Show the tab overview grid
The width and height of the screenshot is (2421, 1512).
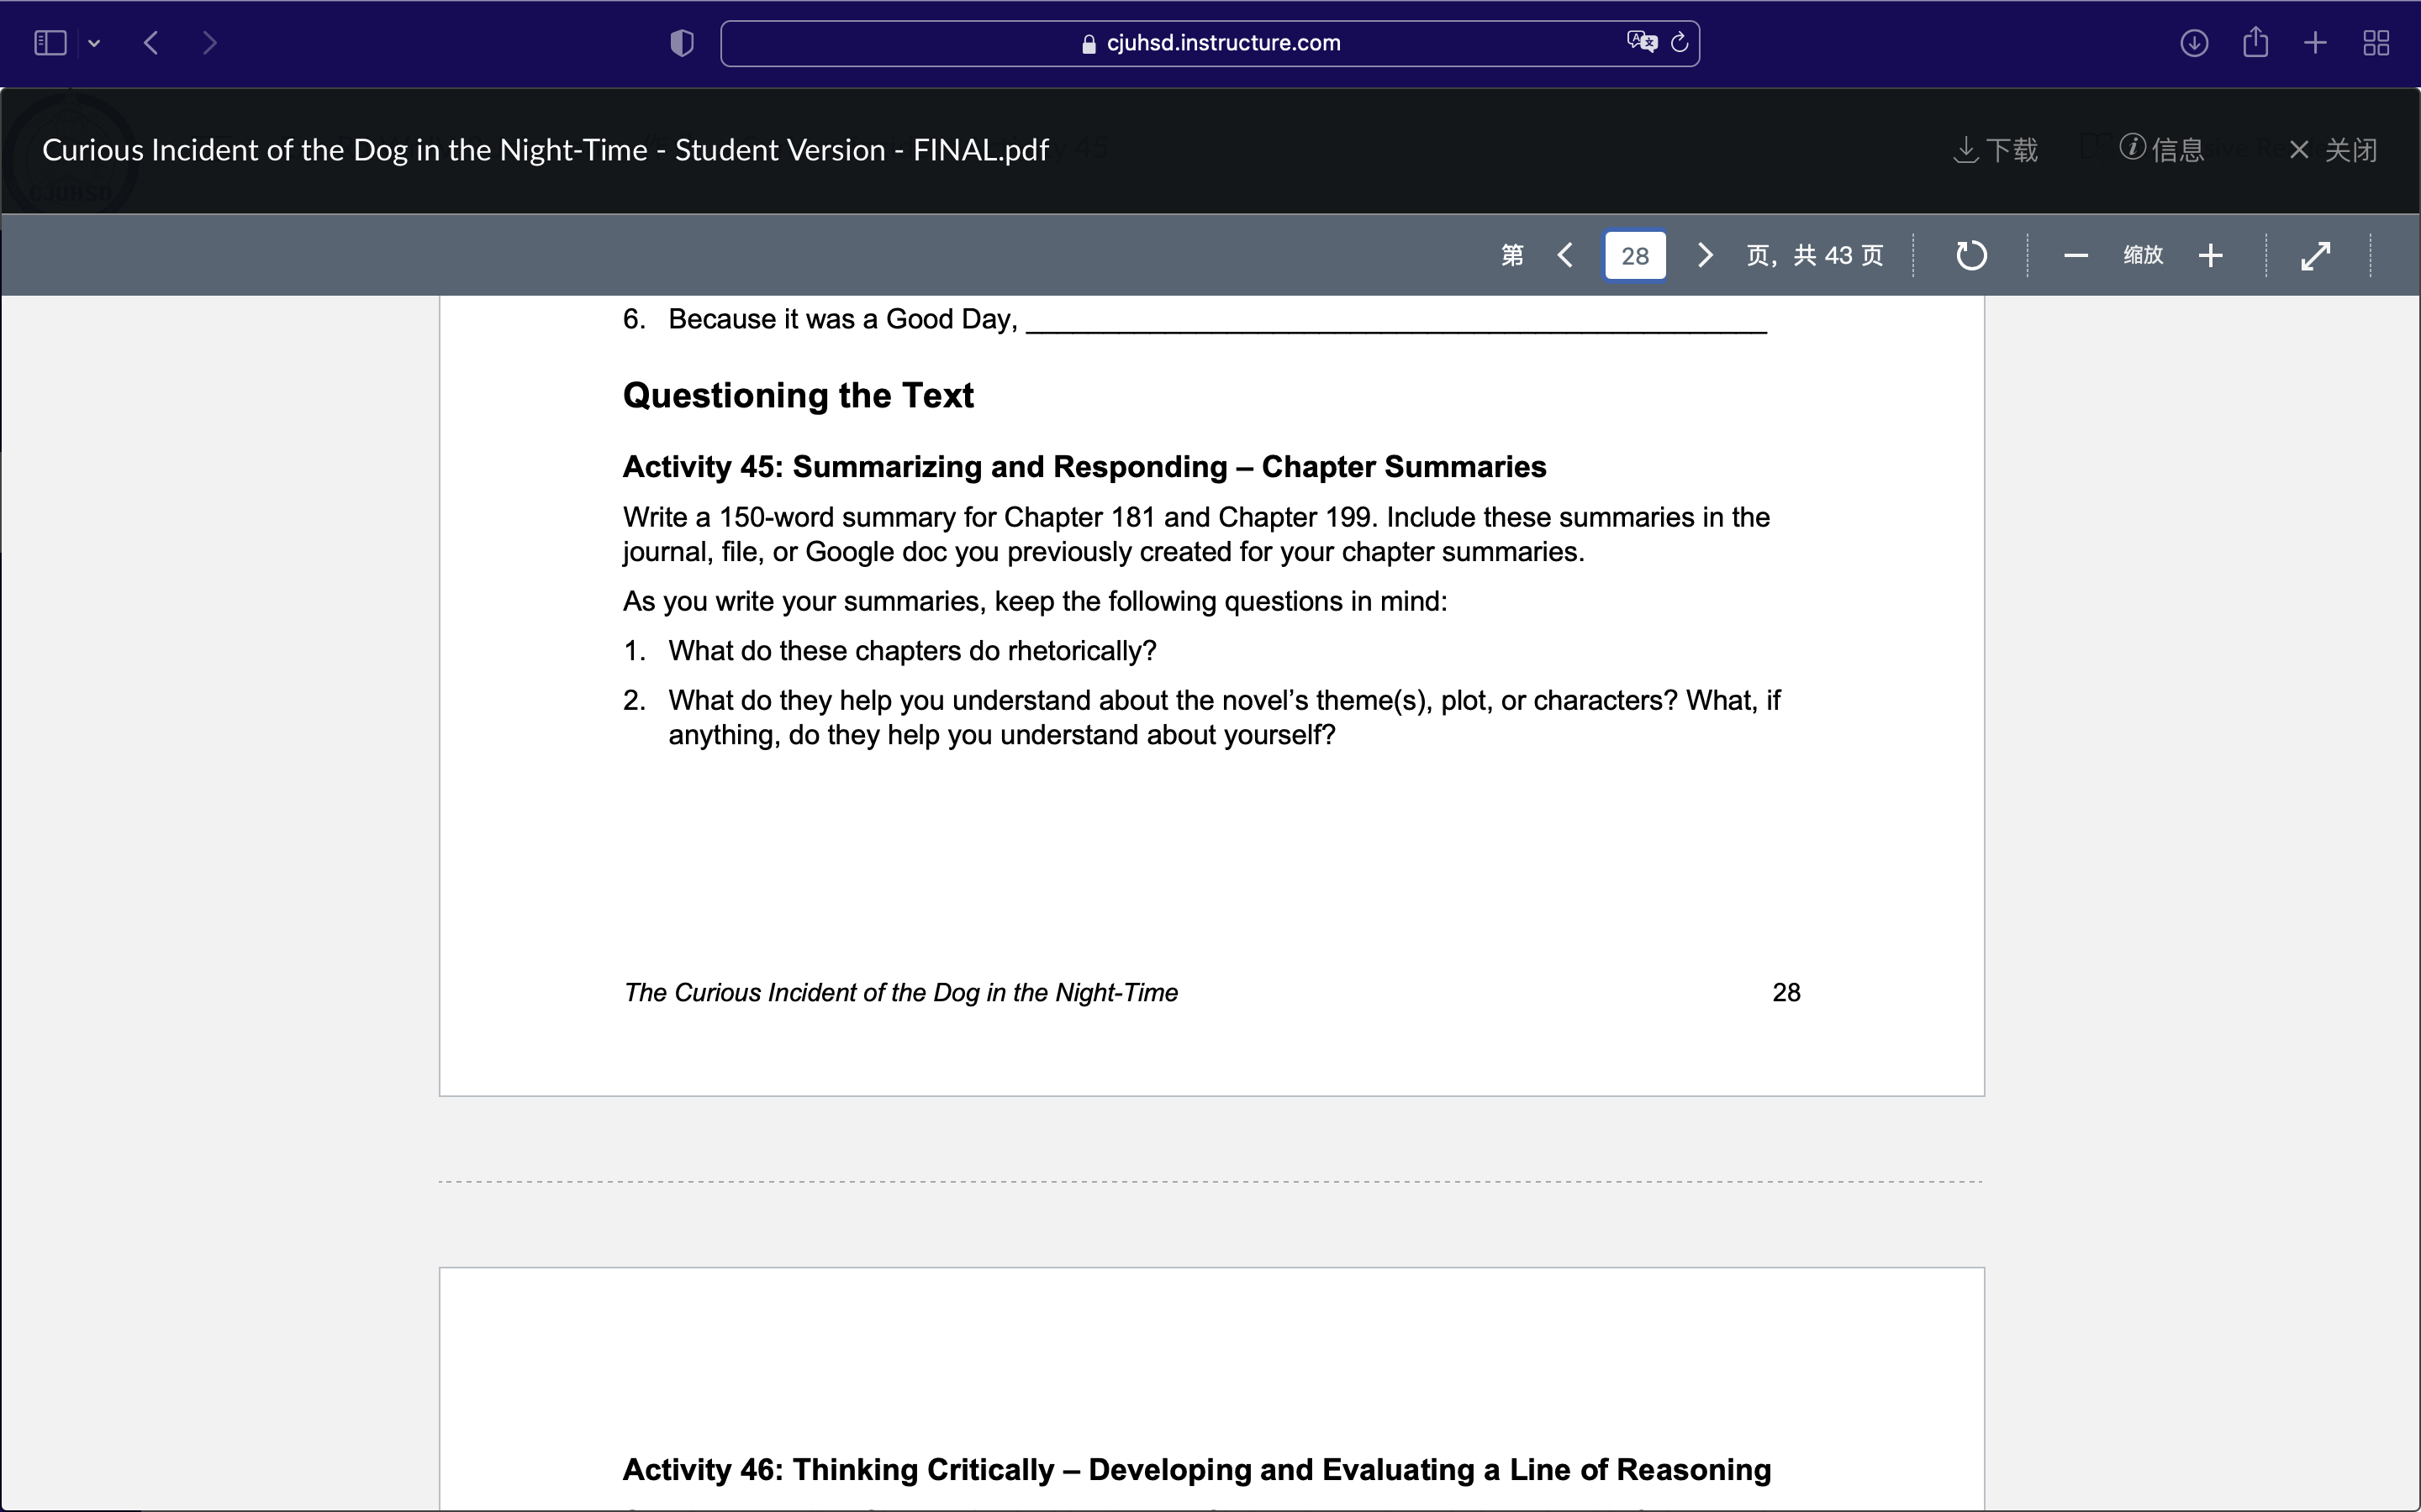[x=2376, y=43]
